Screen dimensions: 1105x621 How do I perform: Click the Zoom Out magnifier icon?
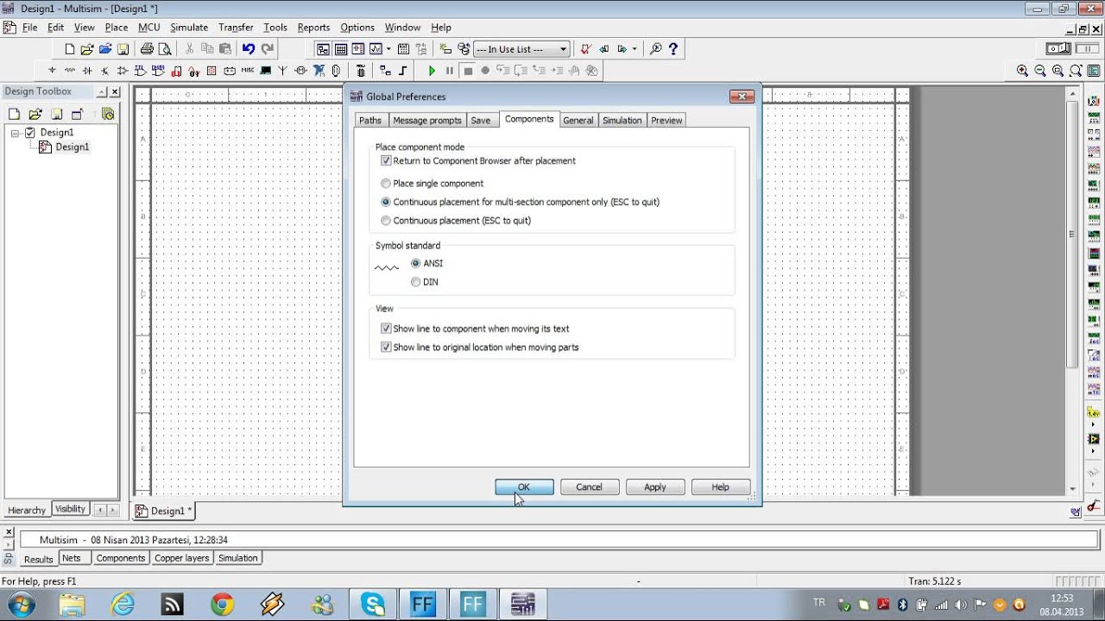pyautogui.click(x=1040, y=71)
